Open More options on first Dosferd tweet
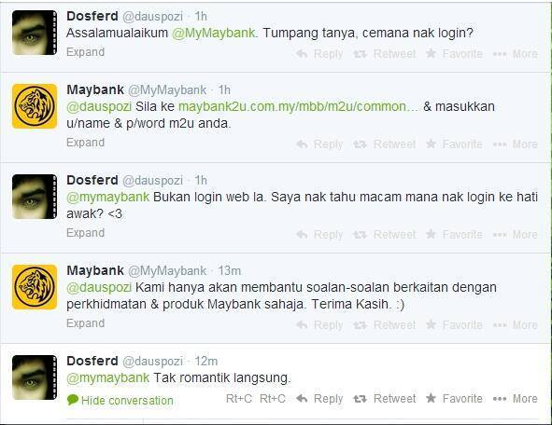Image resolution: width=552 pixels, height=425 pixels. 515,54
